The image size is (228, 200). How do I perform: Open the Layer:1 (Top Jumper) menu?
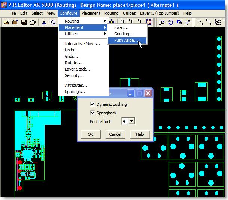pyautogui.click(x=159, y=13)
